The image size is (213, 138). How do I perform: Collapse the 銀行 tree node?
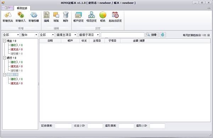tap(5, 58)
